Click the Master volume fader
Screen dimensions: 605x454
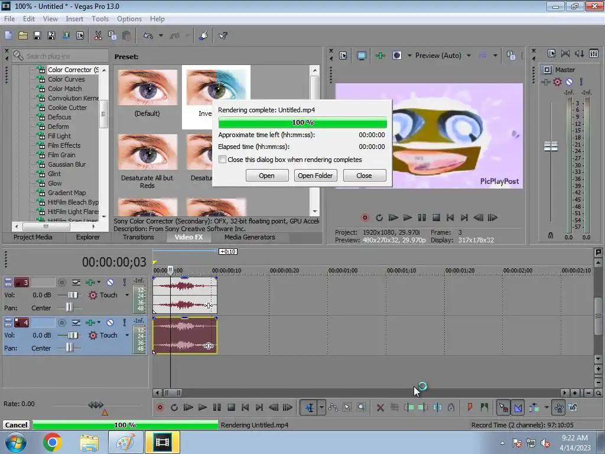[551, 147]
